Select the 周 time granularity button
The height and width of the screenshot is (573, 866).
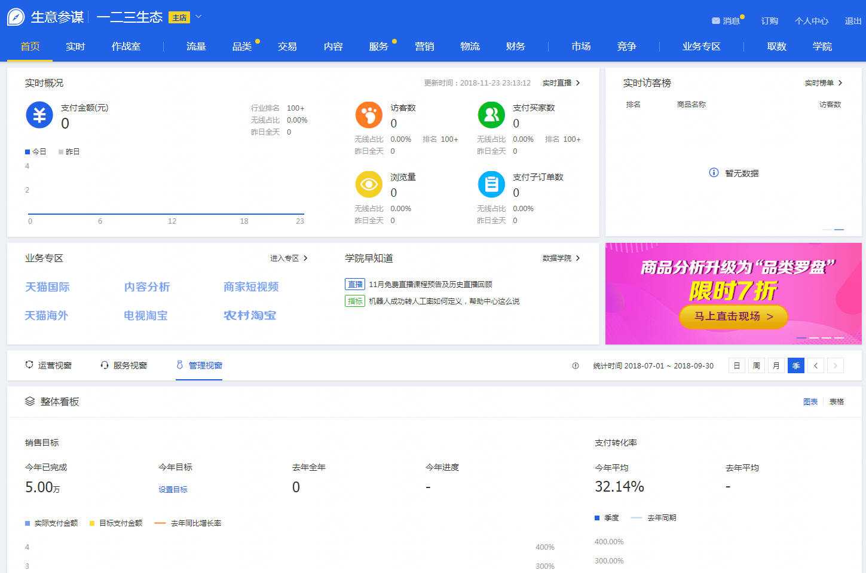click(x=757, y=365)
